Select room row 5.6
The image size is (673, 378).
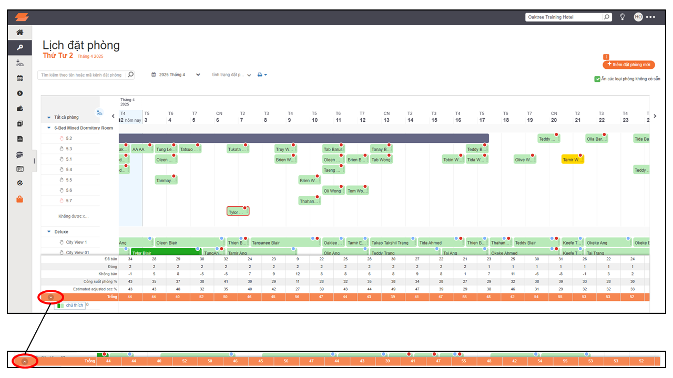pos(70,191)
